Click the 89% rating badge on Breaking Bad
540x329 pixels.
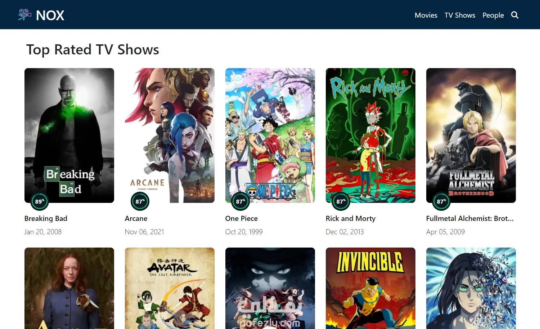40,201
